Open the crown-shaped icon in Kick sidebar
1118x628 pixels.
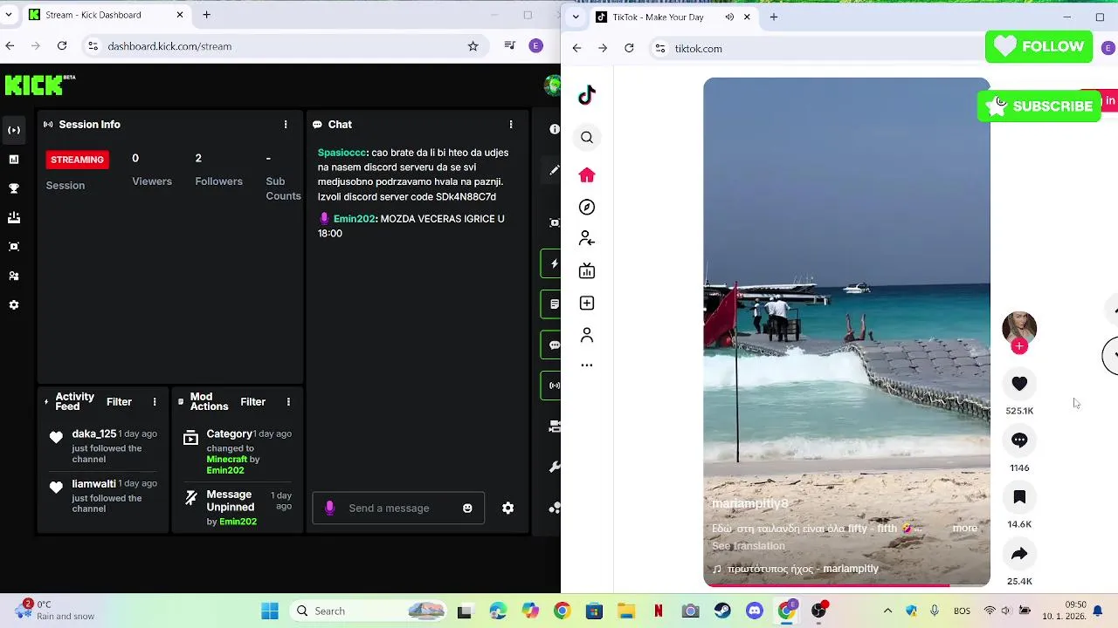tap(14, 217)
